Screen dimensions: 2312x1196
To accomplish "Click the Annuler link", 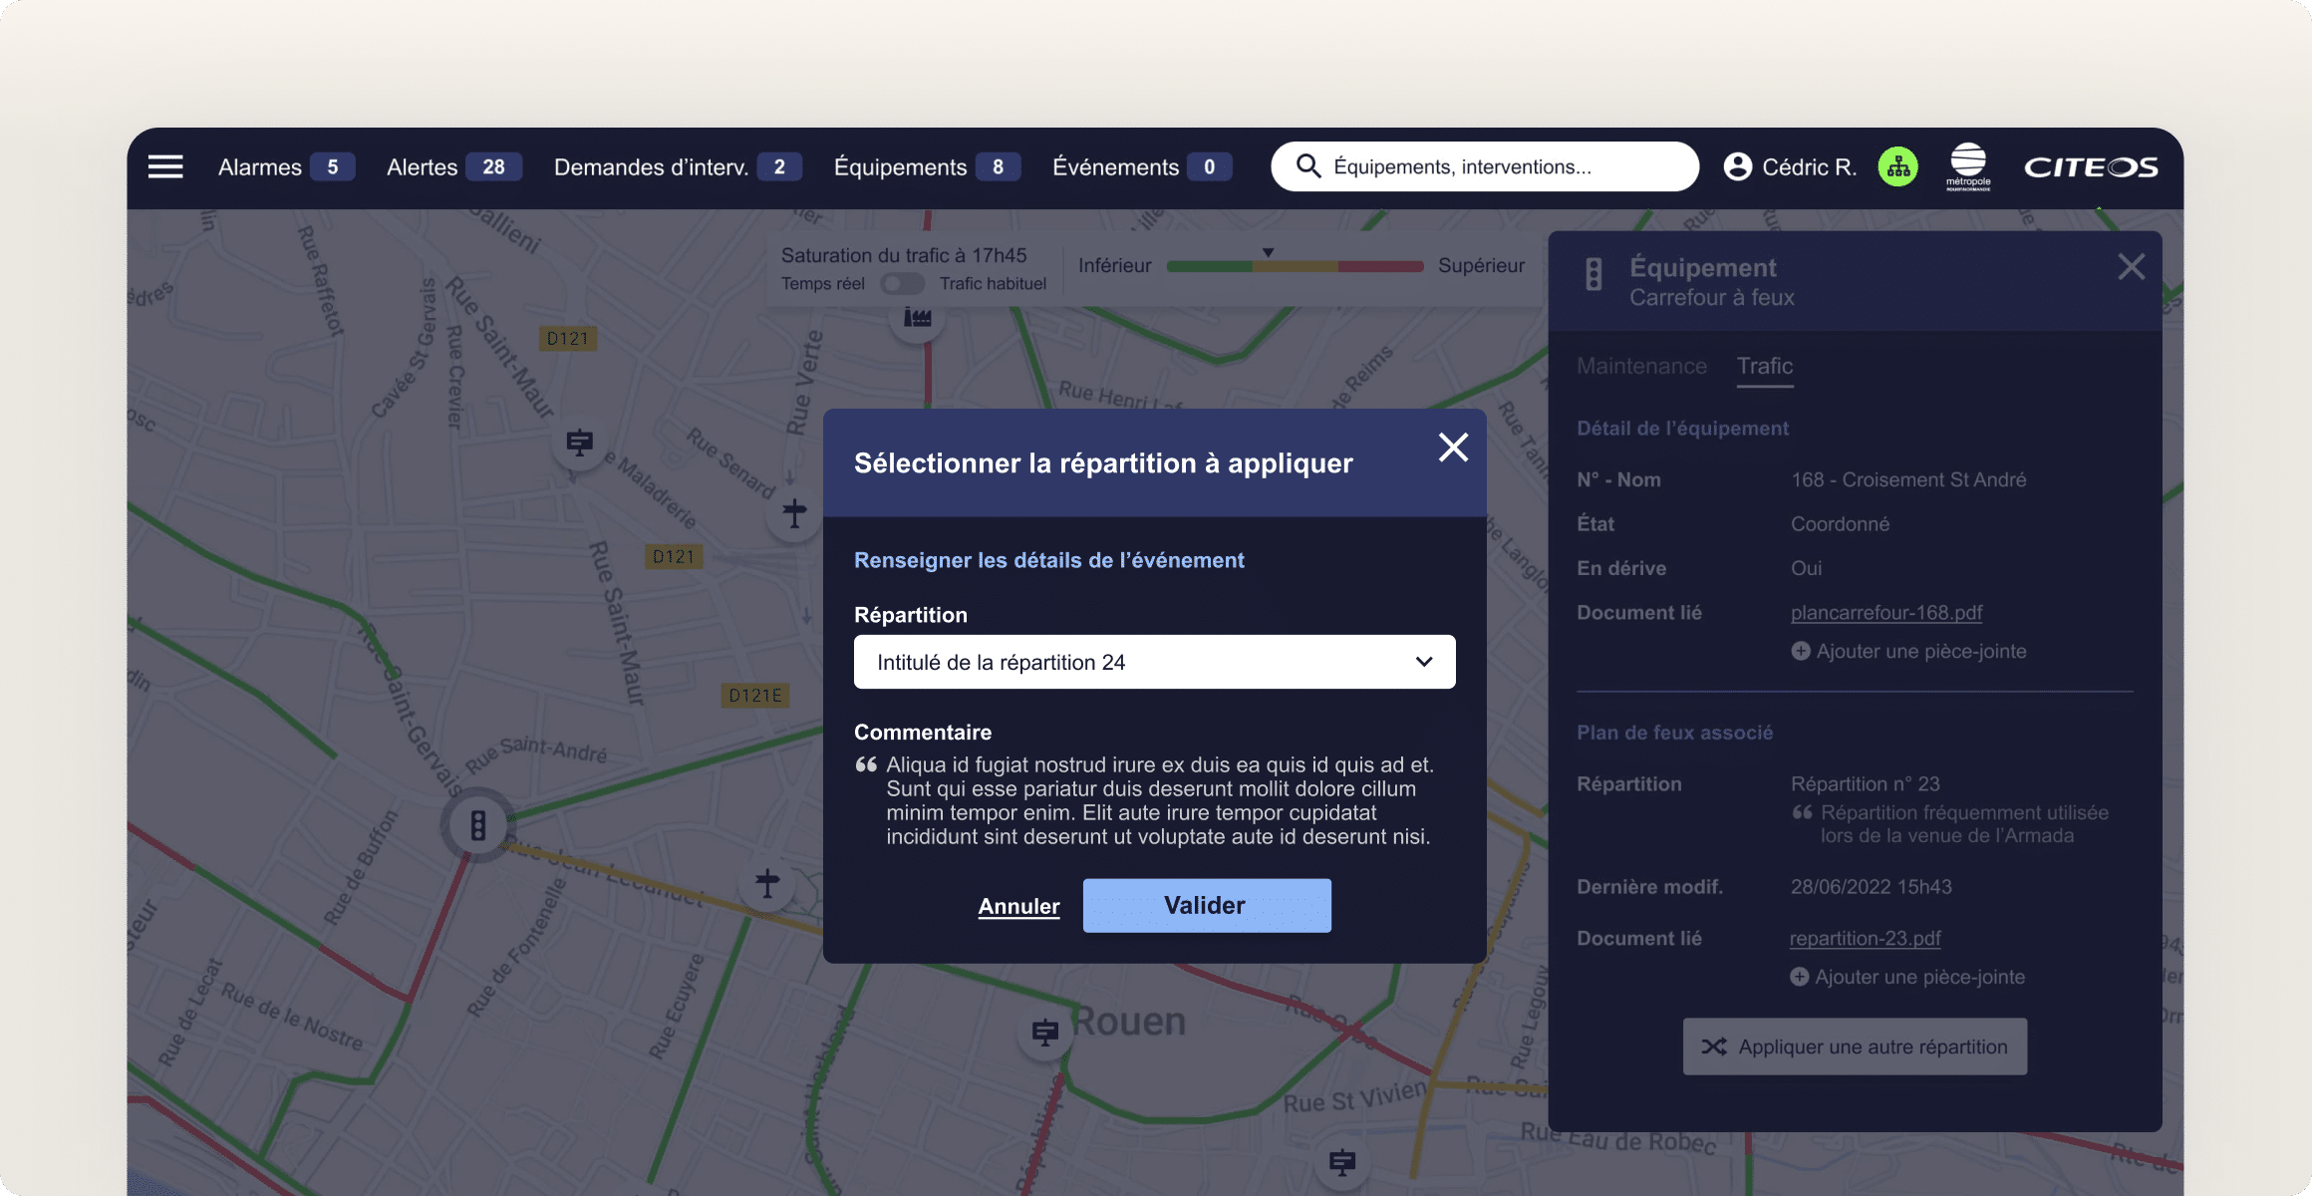I will [1018, 906].
